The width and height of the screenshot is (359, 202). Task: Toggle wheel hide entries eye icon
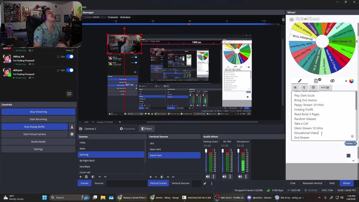point(332,81)
